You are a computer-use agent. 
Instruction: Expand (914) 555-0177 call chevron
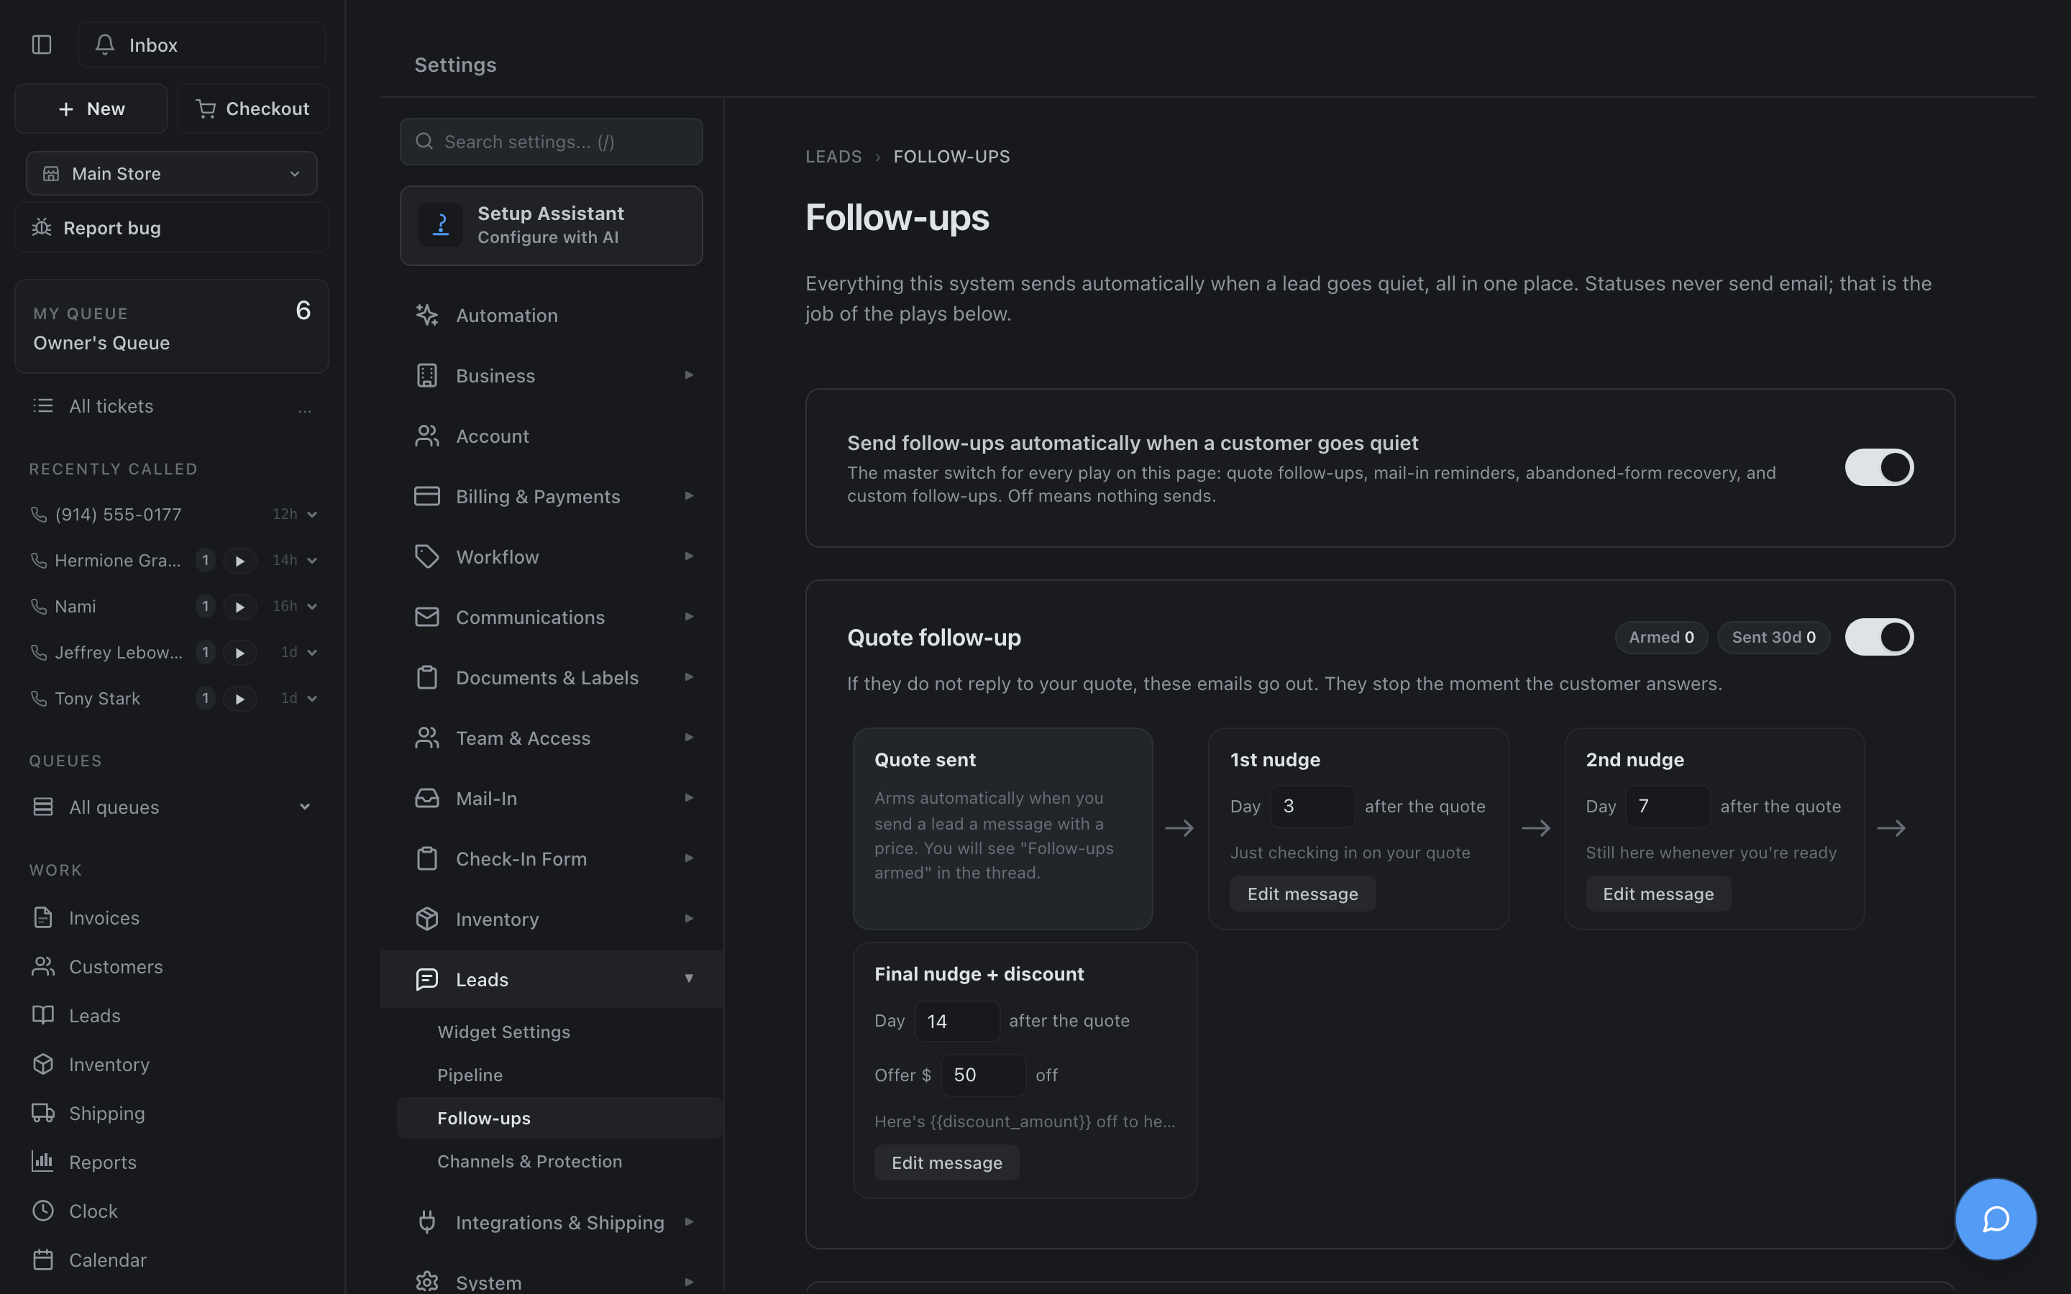312,514
